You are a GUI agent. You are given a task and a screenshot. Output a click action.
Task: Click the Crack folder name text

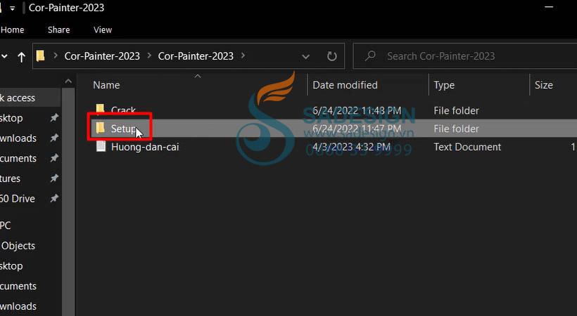[123, 110]
